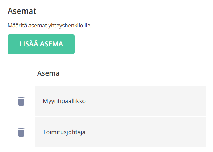
Task: Sort the list by Asema column
Action: (48, 73)
